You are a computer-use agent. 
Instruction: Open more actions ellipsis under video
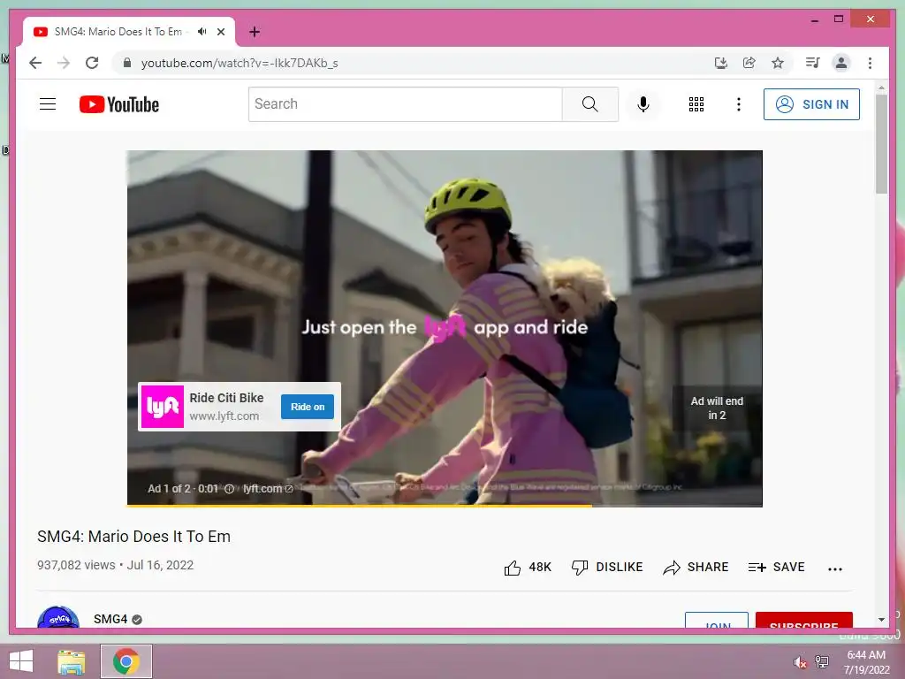point(834,568)
